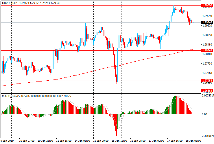The width and height of the screenshot is (214, 144).
Task: Click the 17 Jan 00:00 time axis label
Action: (156, 141)
